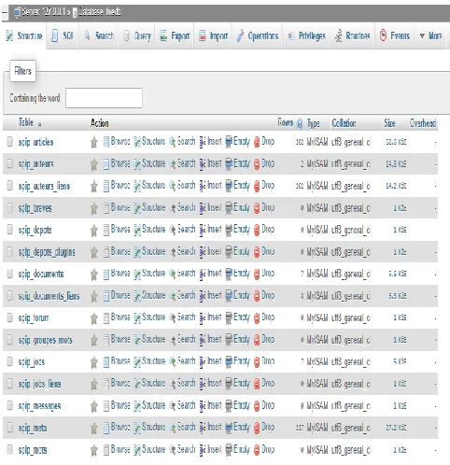Open the spip_auteurs_liens table link
The height and width of the screenshot is (465, 450).
(44, 186)
